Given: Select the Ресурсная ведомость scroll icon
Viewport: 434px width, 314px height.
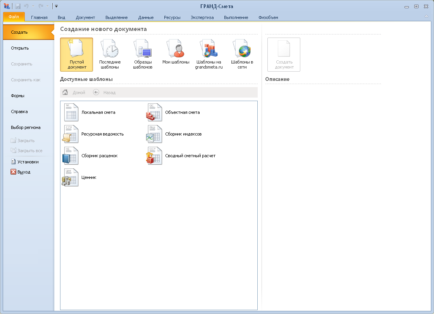Looking at the screenshot, I should [70, 134].
